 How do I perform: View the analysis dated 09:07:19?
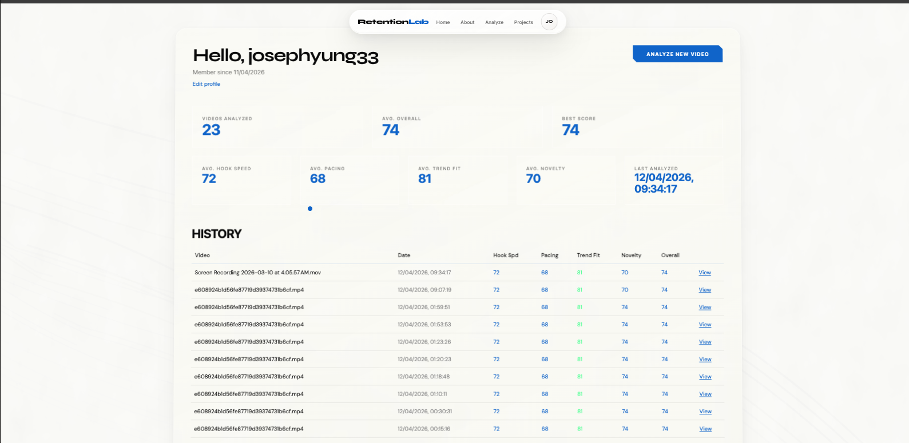pos(705,290)
